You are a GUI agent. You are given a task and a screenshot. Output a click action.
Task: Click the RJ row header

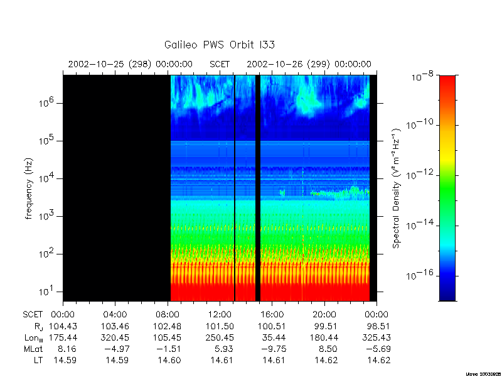pos(38,327)
